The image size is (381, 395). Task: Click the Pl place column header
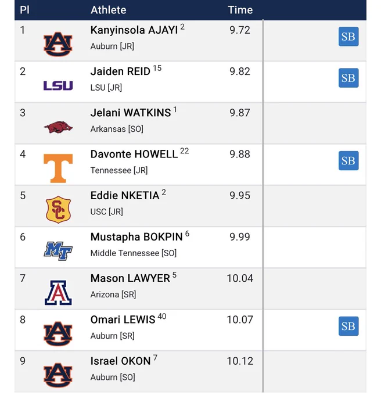tap(24, 10)
